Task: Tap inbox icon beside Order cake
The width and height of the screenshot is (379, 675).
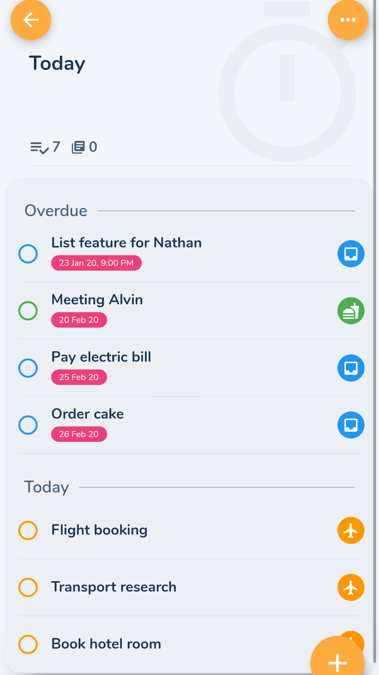Action: (x=351, y=425)
